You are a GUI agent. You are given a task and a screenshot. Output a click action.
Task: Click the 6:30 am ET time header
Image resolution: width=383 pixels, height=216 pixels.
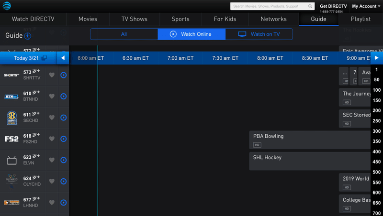coord(135,58)
